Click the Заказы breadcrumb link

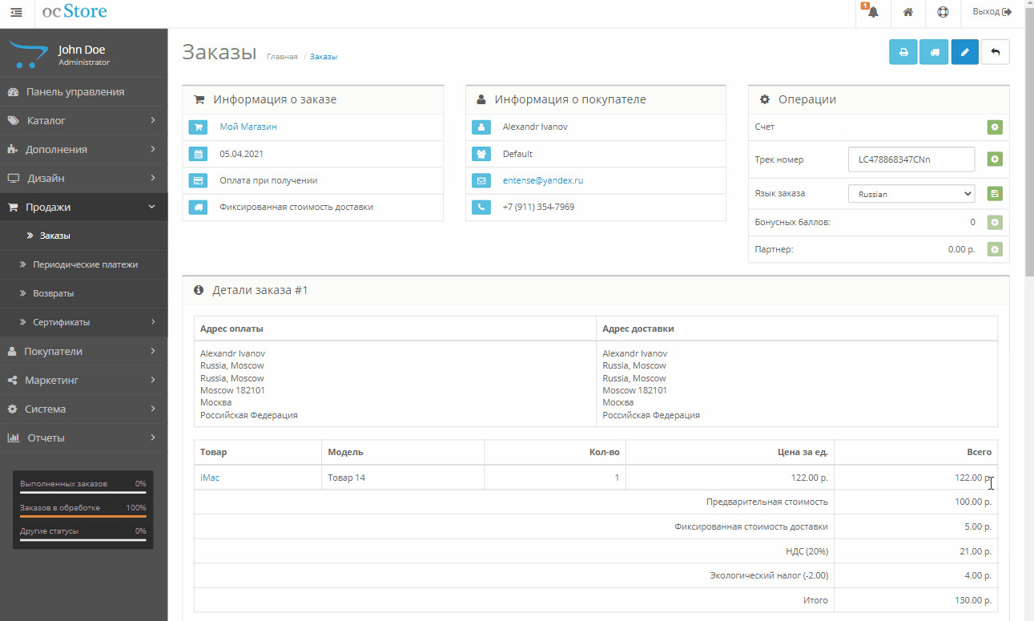(x=324, y=57)
